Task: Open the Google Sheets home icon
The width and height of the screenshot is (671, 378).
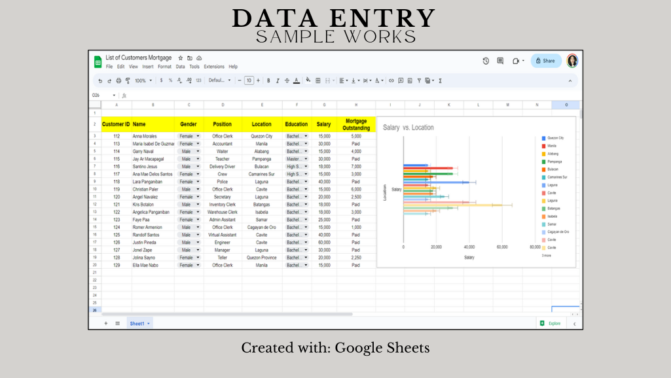Action: tap(98, 62)
